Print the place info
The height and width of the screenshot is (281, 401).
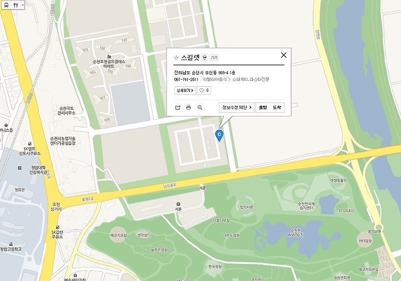tap(188, 107)
